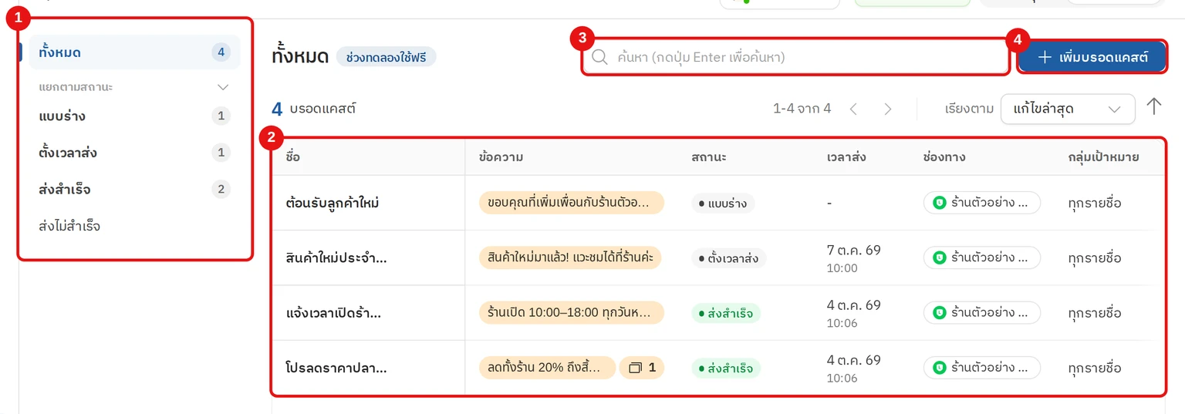Click message chip ขอบคุณที่เพิ่มเพื่อนกับร้านตัวอ...
This screenshot has width=1185, height=414.
point(571,203)
